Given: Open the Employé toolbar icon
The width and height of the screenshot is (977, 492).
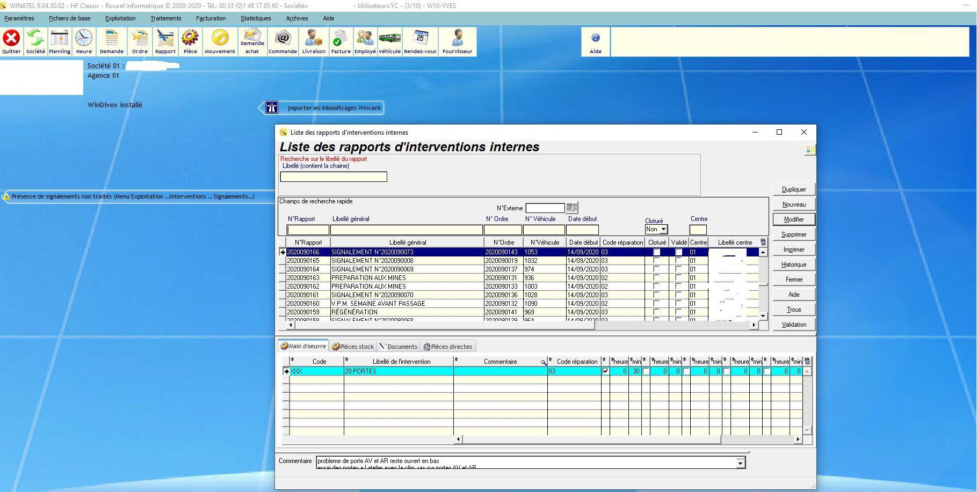Looking at the screenshot, I should [365, 42].
